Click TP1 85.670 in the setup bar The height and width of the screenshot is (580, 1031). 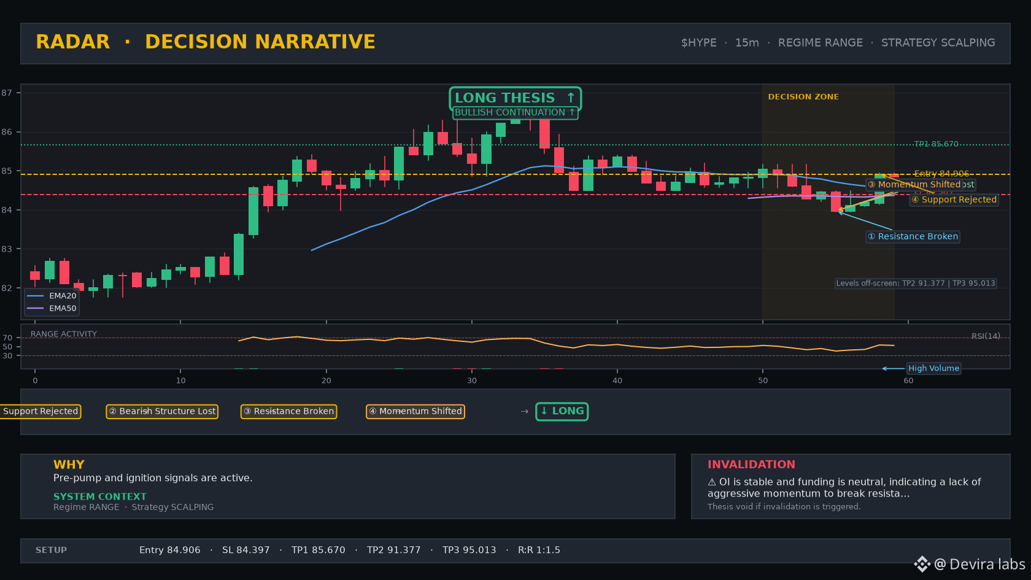point(319,550)
